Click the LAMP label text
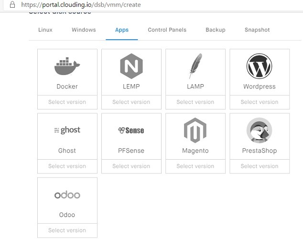Viewport: 303px width, 239px height. [x=195, y=87]
